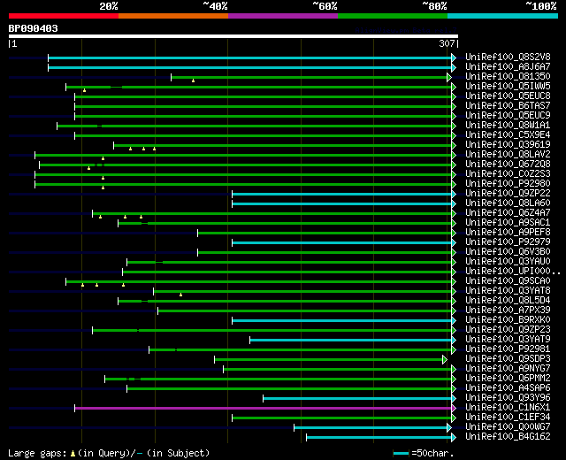Viewport: 566px width, 460px height.
Task: Select the UniRef100_Q6V3B0 label
Action: 508,252
